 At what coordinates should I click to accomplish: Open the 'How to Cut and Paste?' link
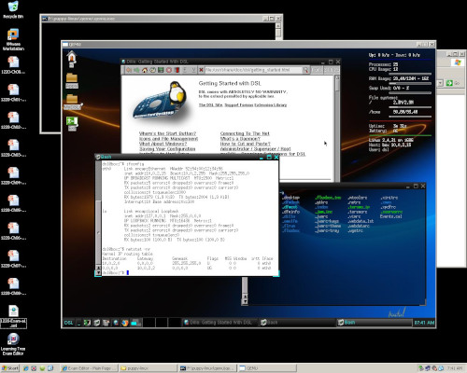[245, 144]
